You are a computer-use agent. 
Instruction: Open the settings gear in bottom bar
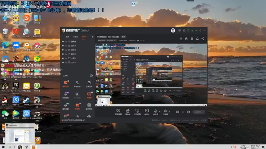coord(188,112)
